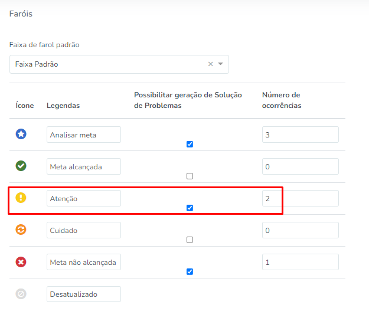
Task: Expand the Faixa de farol padrão dropdown arrow
Action: 221,64
